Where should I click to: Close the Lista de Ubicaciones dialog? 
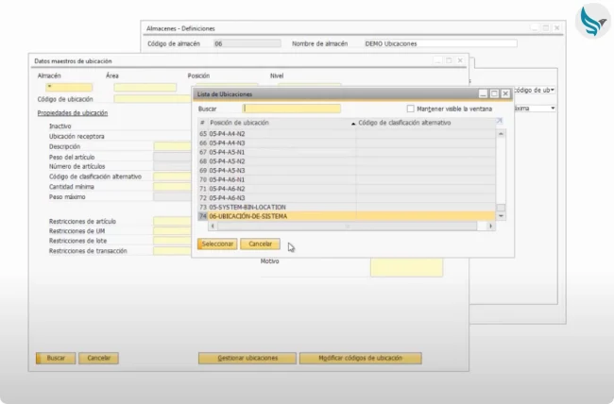point(505,94)
